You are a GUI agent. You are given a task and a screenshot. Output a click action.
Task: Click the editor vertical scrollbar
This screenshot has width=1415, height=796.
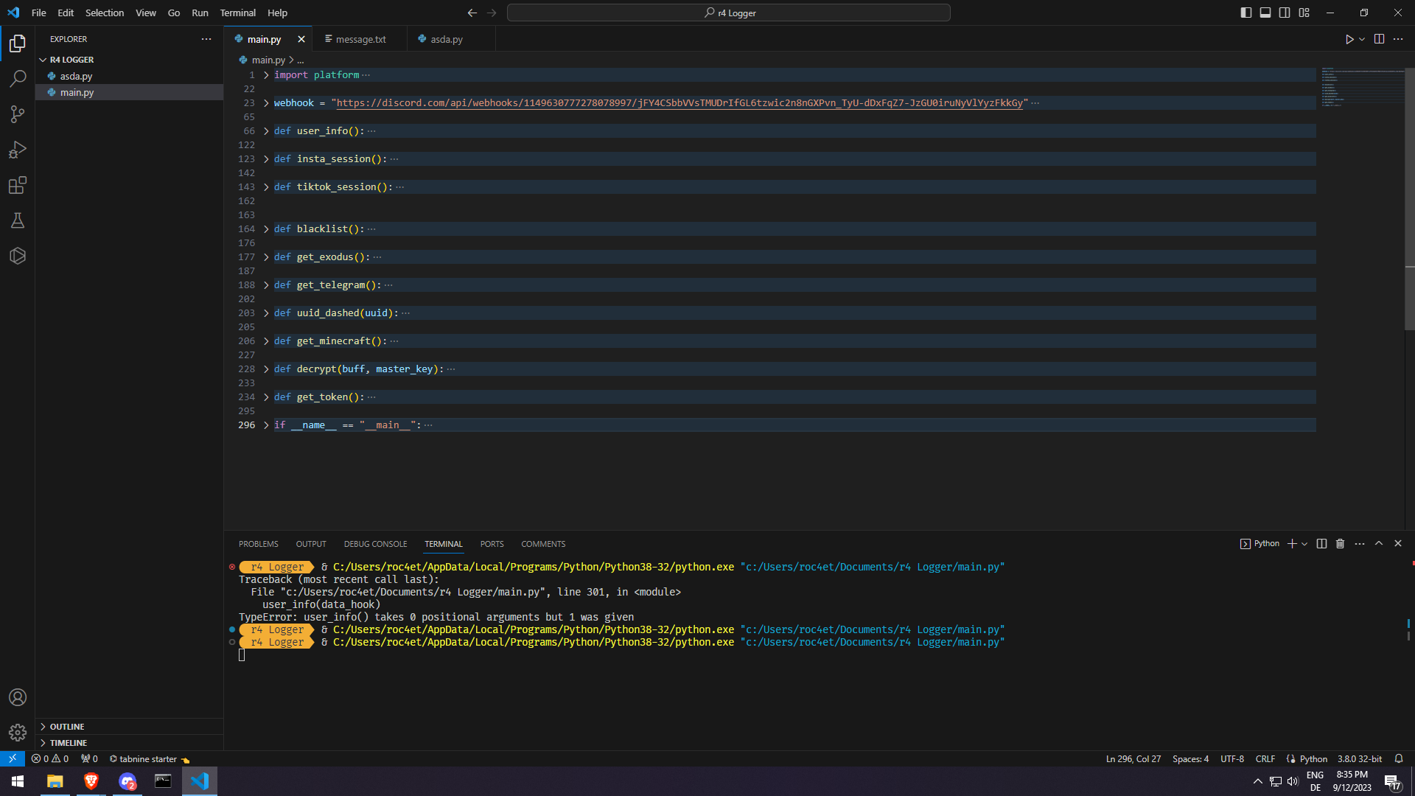pos(1409,199)
